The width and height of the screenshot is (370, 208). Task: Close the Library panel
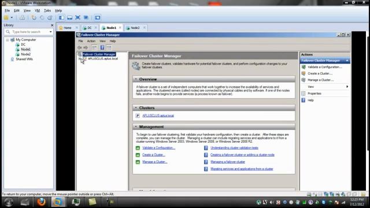click(x=52, y=25)
